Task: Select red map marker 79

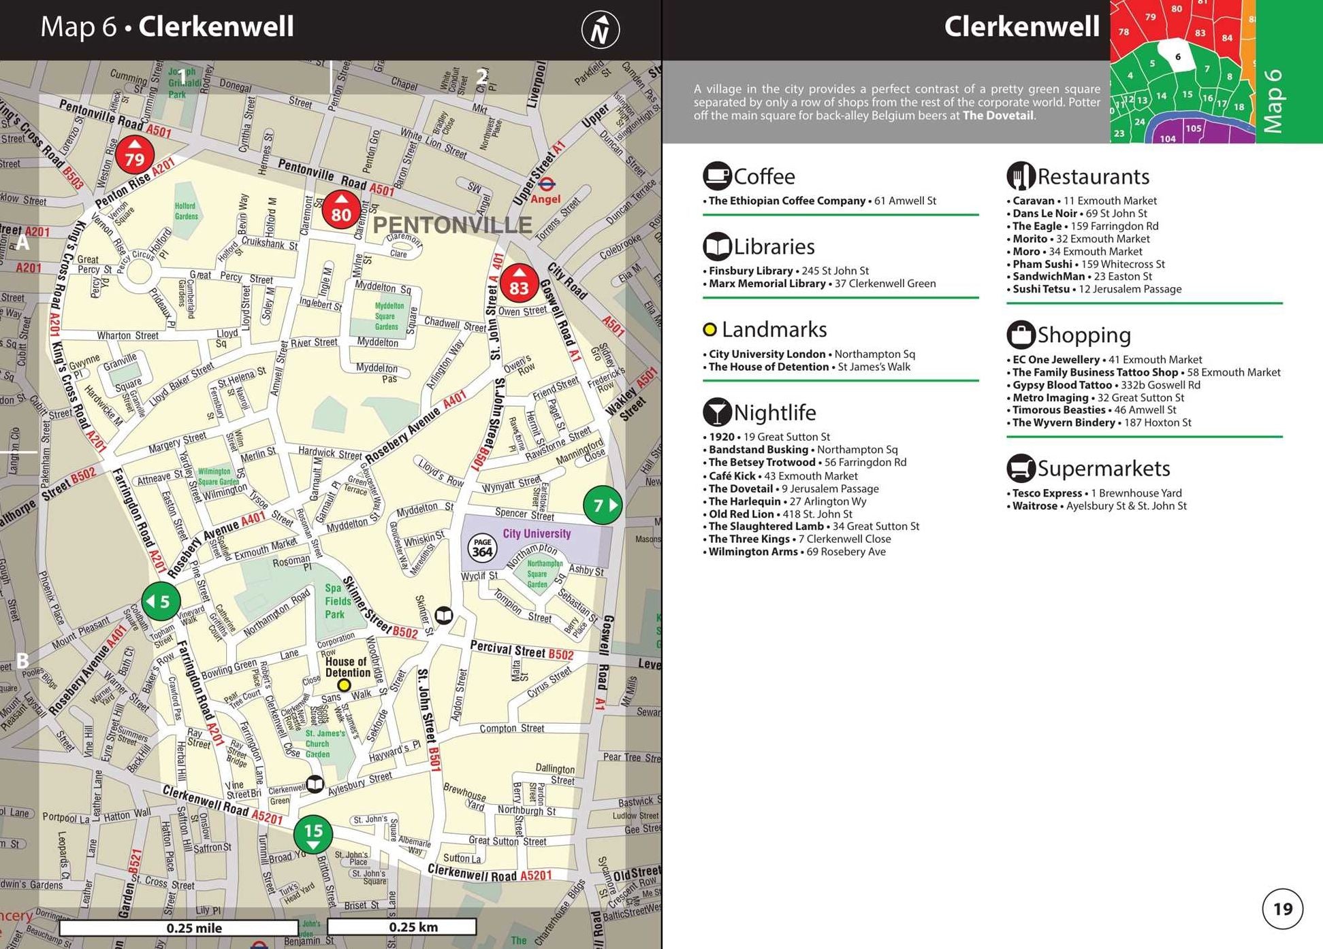Action: pyautogui.click(x=135, y=156)
